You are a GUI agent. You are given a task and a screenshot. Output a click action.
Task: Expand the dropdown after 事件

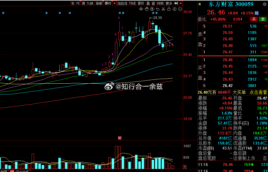click(x=114, y=3)
